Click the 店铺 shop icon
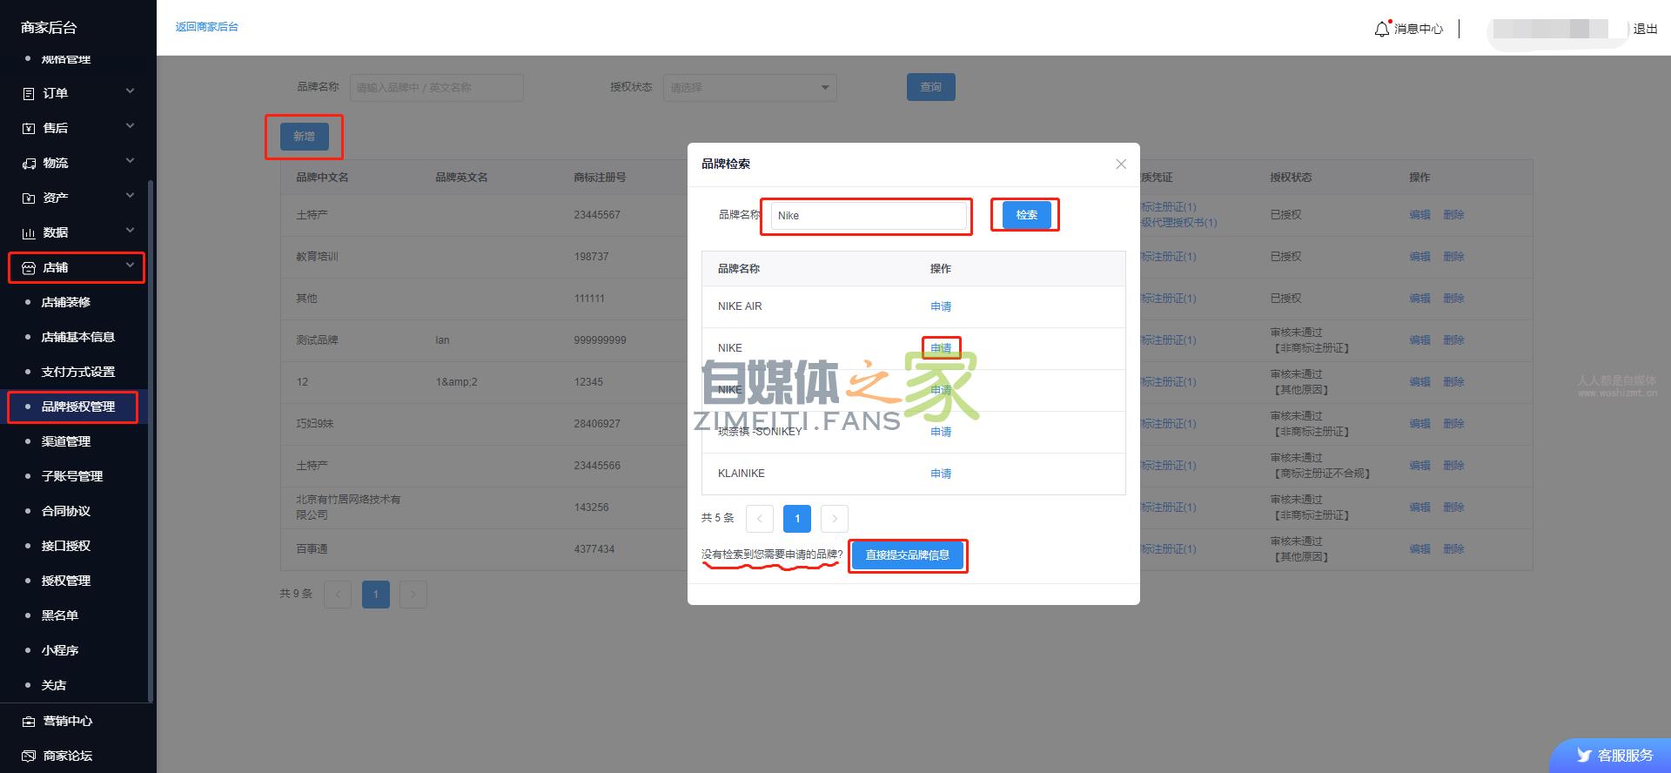 29,268
